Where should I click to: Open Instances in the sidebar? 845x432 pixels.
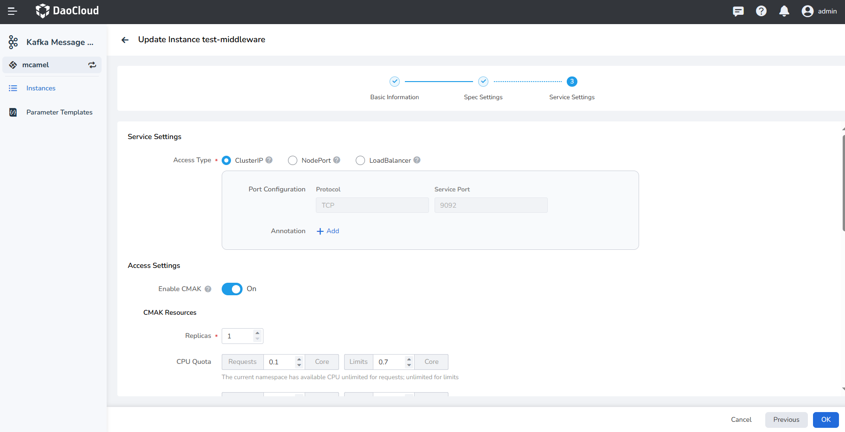tap(41, 88)
